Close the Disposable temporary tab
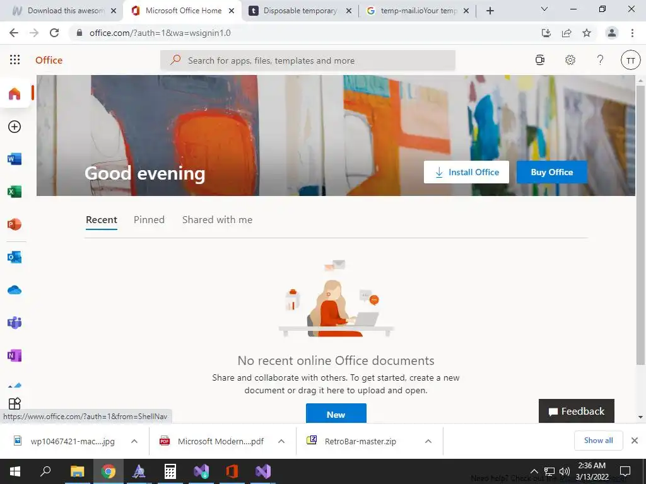 tap(348, 11)
